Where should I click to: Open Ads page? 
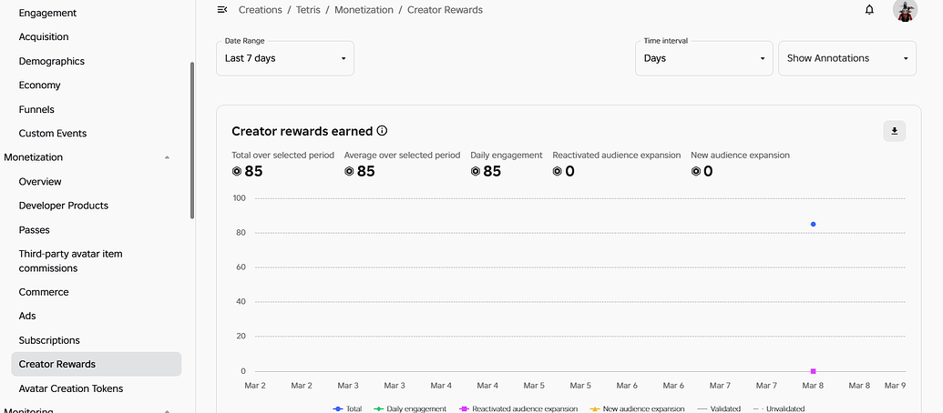click(27, 316)
